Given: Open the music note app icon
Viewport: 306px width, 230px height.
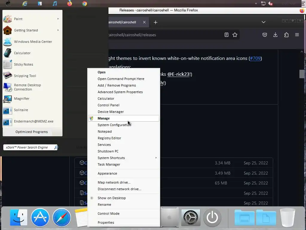Looking at the screenshot, I should coord(55,4).
